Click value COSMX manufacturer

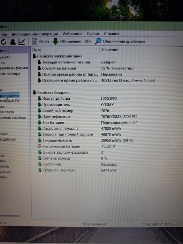pos(107,105)
